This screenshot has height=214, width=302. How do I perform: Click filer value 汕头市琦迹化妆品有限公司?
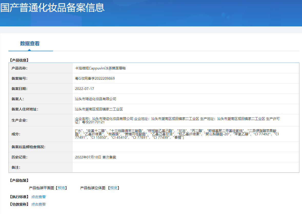[96, 99]
